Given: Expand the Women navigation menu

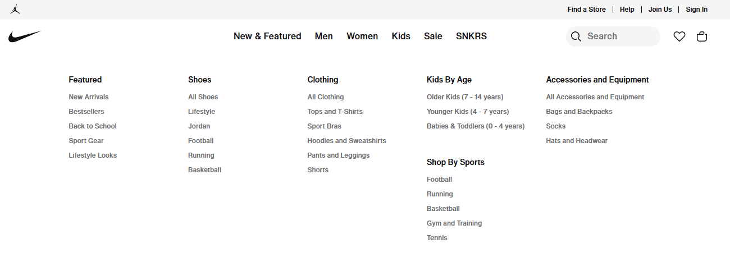Looking at the screenshot, I should 362,36.
